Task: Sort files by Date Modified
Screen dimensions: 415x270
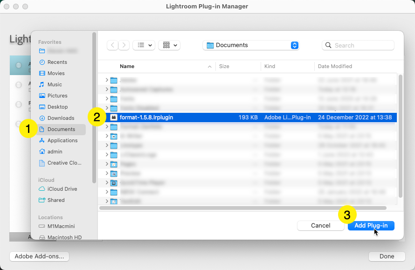Action: 335,66
